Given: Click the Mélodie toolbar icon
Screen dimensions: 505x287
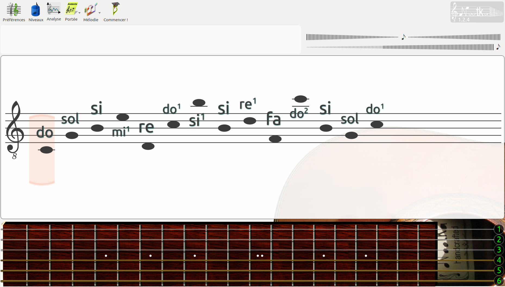Looking at the screenshot, I should [x=91, y=12].
